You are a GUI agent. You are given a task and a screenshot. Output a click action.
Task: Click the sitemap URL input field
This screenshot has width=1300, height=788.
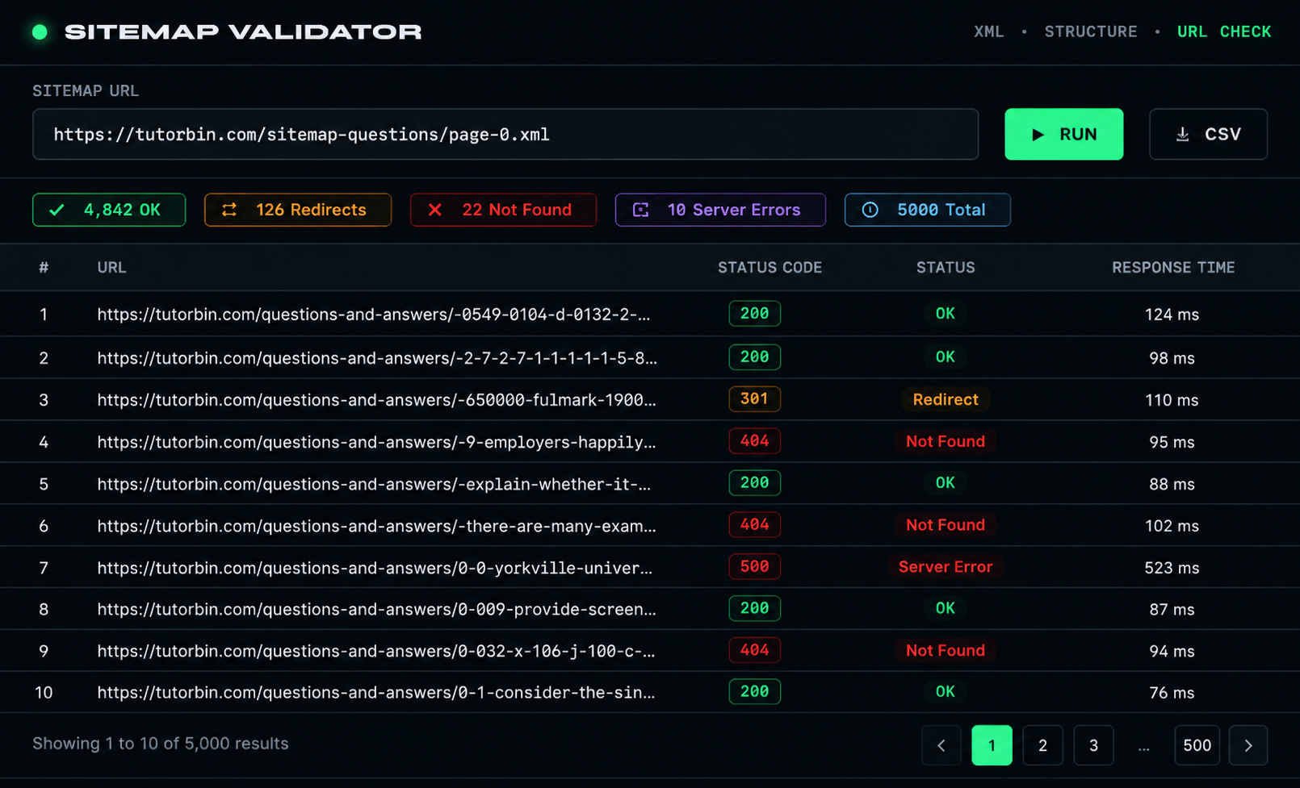505,135
